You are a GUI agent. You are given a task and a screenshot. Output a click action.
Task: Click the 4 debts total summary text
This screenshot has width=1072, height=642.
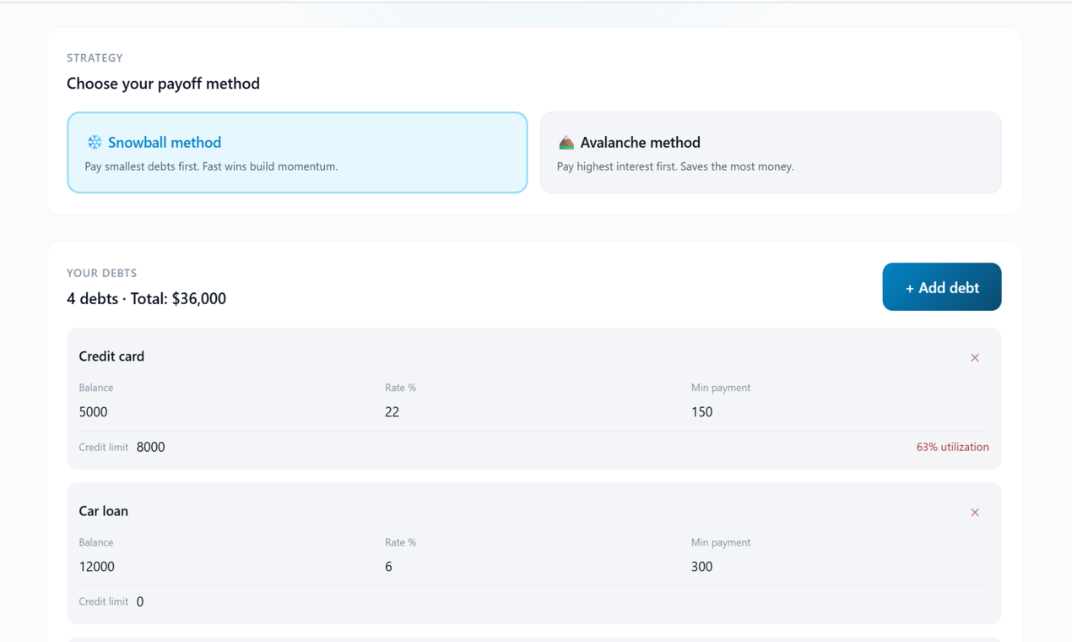[x=147, y=299]
